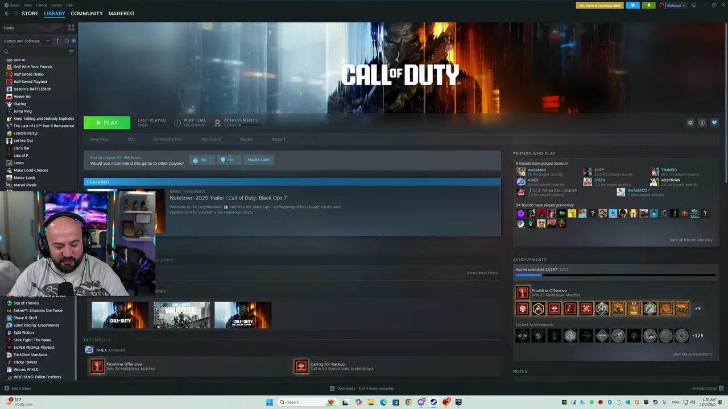Viewport: 728px width, 409px height.
Task: Open the green notifications bell
Action: [x=648, y=5]
